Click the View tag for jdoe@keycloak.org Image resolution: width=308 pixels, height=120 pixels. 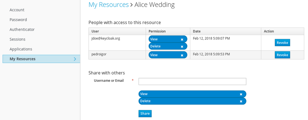(x=168, y=39)
